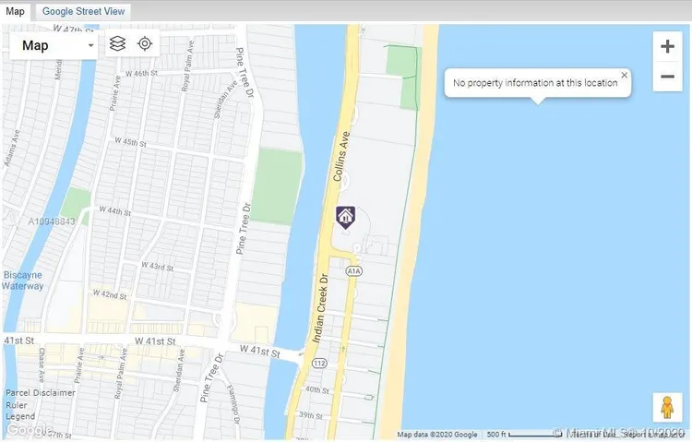
Task: Expand the Map type dropdown
Action: pyautogui.click(x=54, y=44)
